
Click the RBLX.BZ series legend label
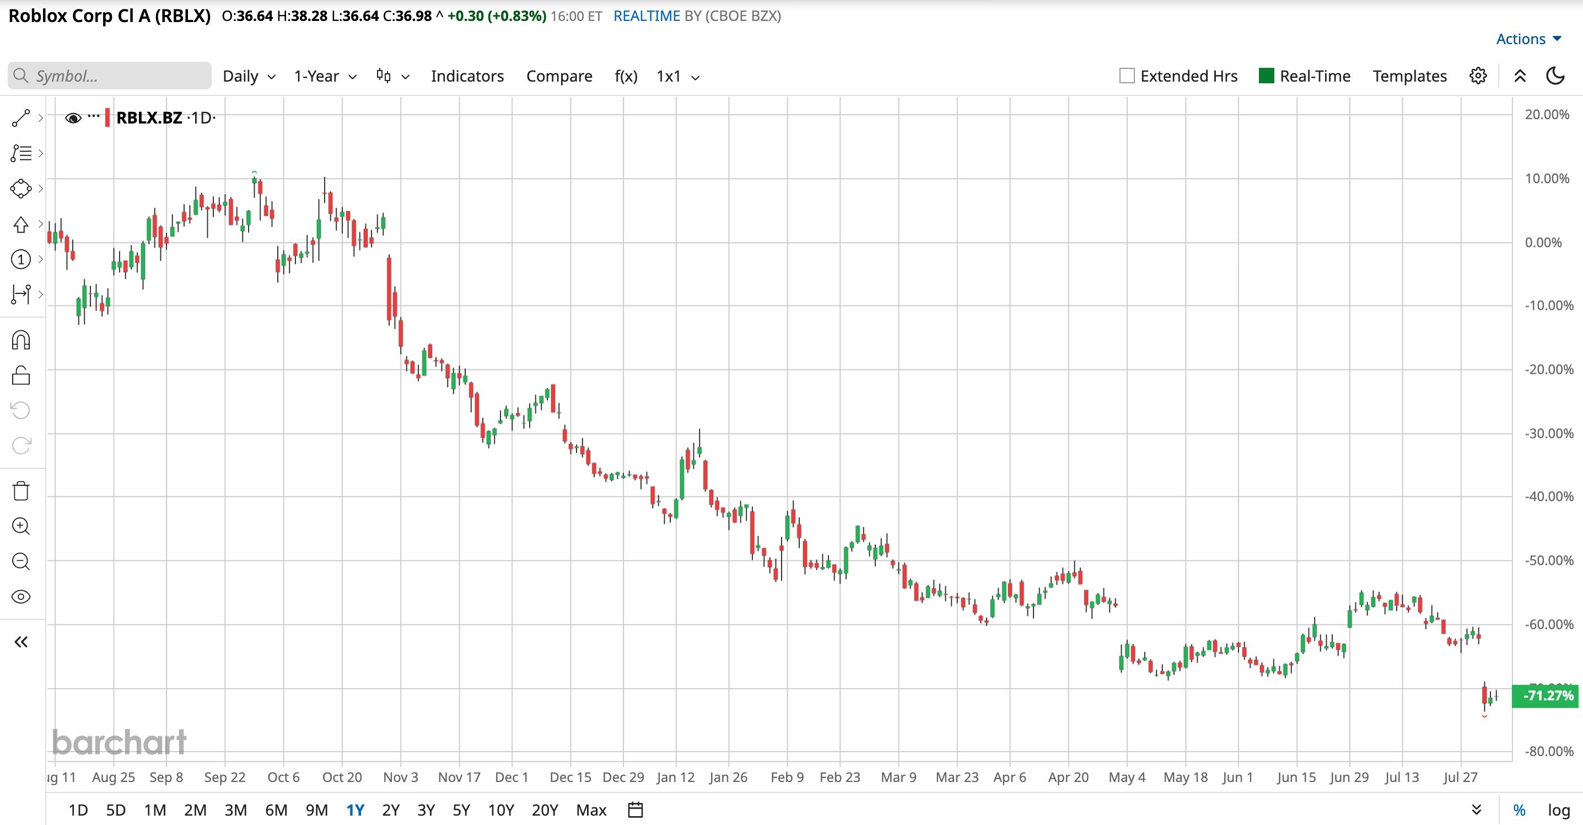tap(149, 117)
